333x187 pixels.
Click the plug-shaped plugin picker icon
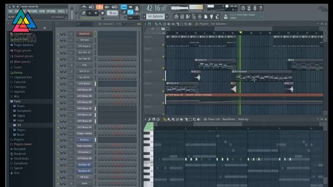212,16
